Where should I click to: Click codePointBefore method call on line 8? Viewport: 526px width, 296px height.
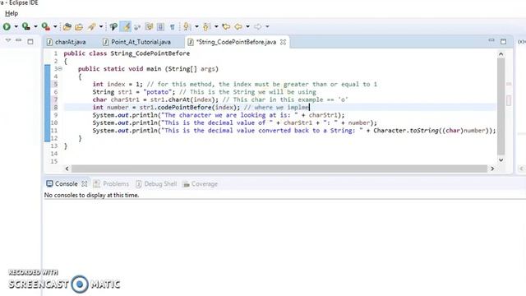184,108
